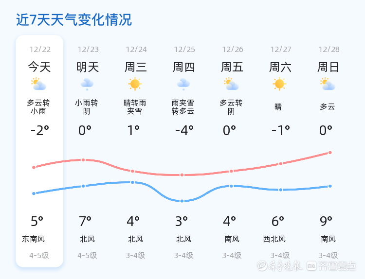
Task: Click the partly cloudy icon for 周五
Action: pos(231,84)
